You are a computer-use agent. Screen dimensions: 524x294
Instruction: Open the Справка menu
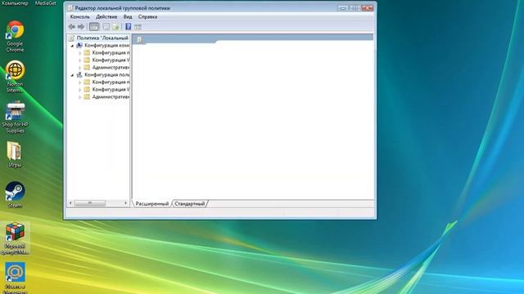click(147, 16)
